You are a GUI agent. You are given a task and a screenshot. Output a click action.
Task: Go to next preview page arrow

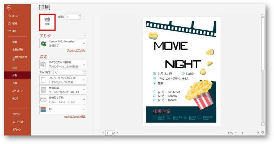pos(117,133)
